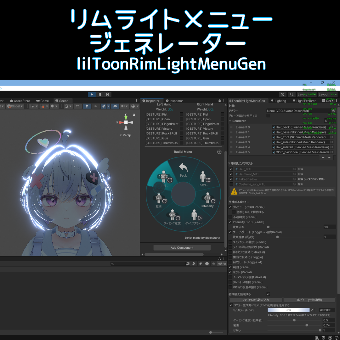
Task: Click the Play button in the toolbar
Action: [x=92, y=94]
